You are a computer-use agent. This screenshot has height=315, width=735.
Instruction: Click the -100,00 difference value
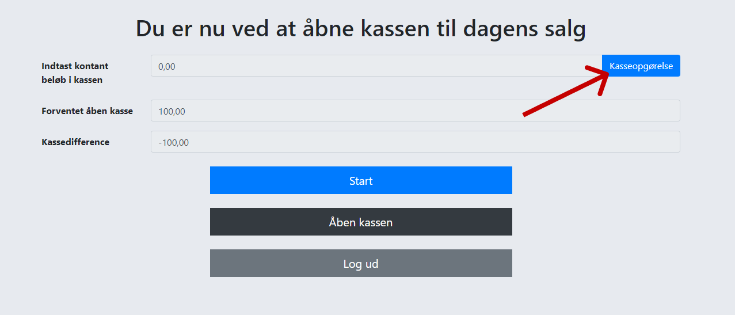[x=173, y=142]
